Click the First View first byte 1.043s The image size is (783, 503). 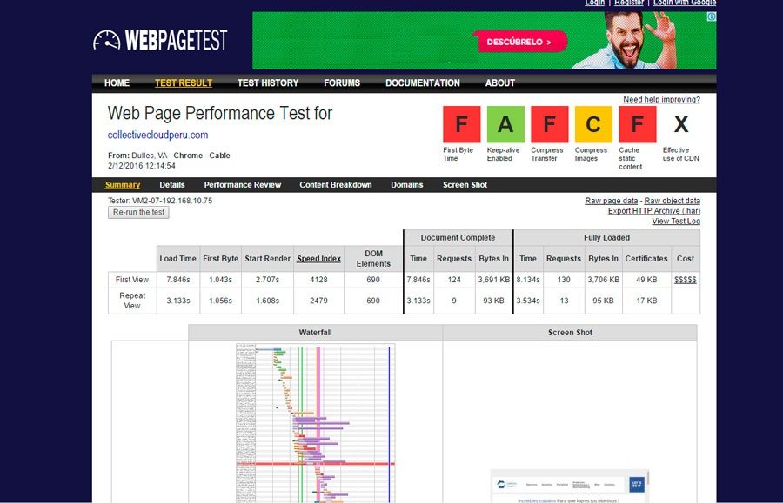point(220,280)
